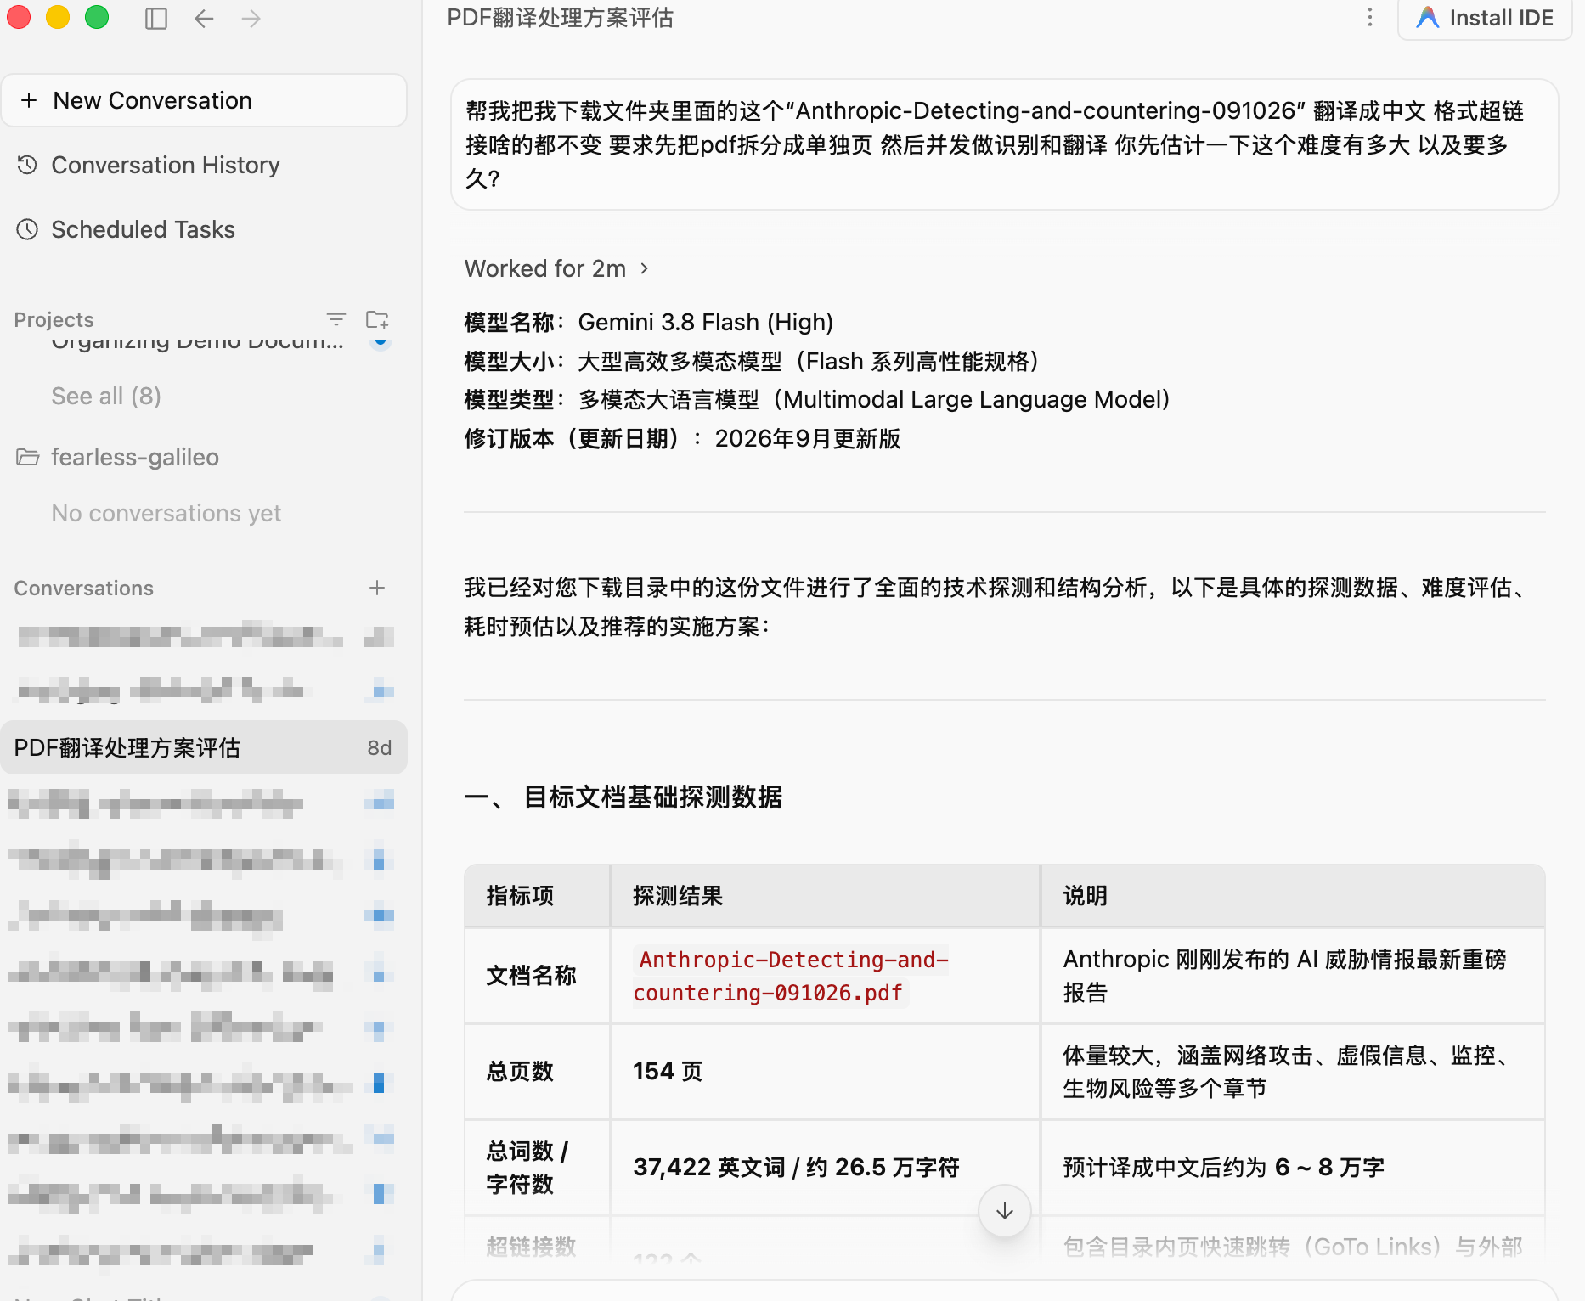Click the 一、目标文档基础探测数据 heading

point(623,797)
